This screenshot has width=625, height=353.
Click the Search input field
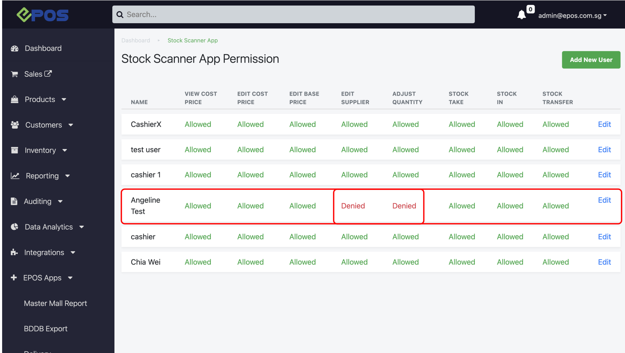pos(294,14)
